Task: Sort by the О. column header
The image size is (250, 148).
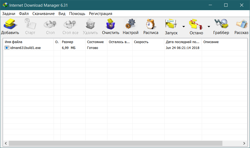Action: tap(57, 42)
